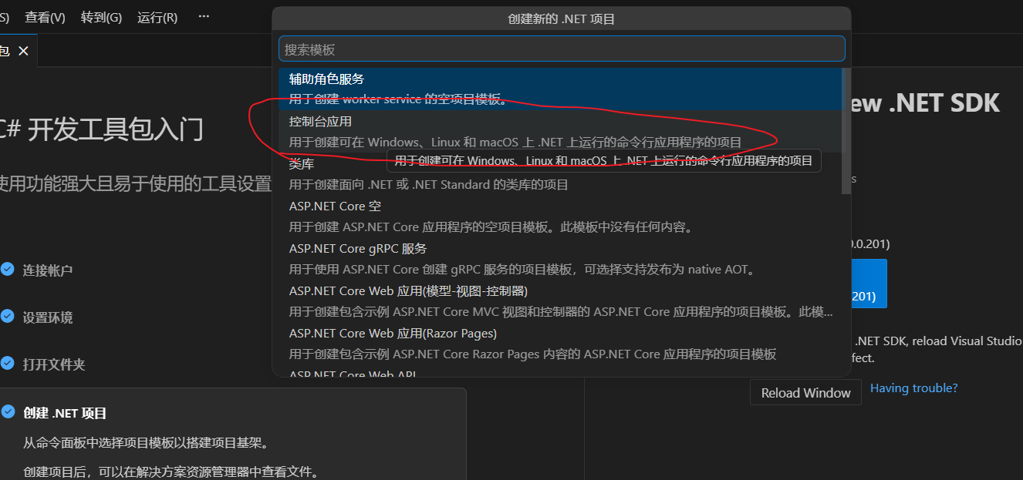Click the C# 开发工具包入门 heading

[100, 130]
